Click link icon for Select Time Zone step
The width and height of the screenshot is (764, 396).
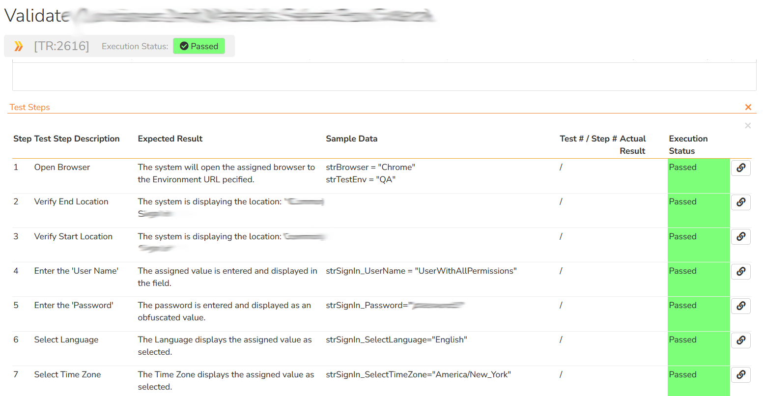tap(740, 375)
